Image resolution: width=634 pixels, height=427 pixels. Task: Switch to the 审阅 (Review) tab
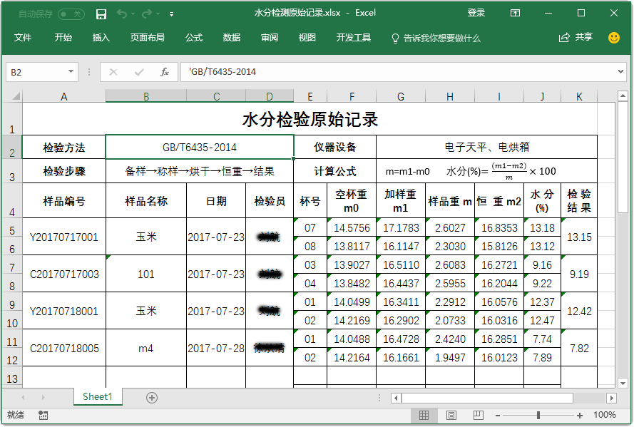click(x=270, y=38)
